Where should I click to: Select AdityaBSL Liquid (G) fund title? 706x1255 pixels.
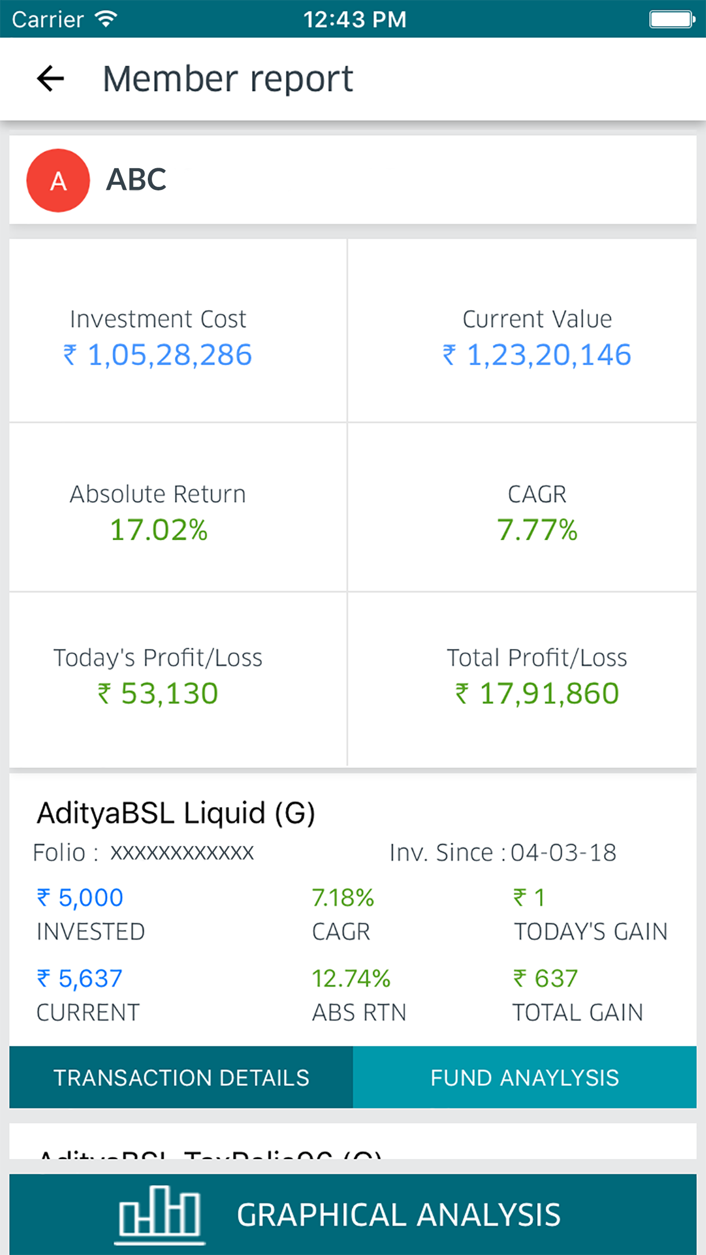tap(176, 813)
